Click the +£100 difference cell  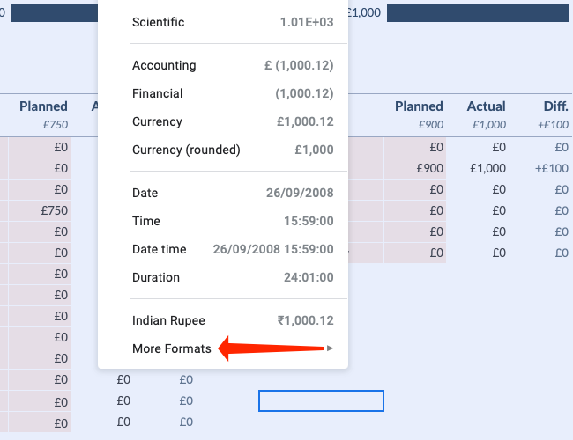[551, 168]
